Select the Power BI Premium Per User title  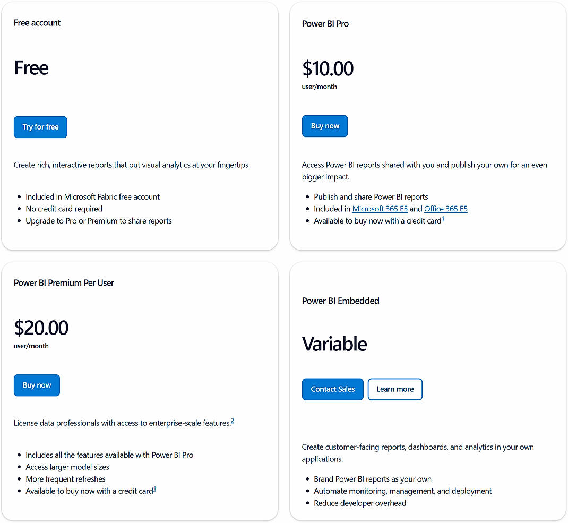point(64,283)
